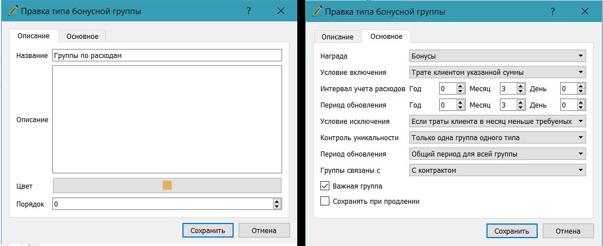
Task: Close the left dialog window
Action: coord(281,11)
